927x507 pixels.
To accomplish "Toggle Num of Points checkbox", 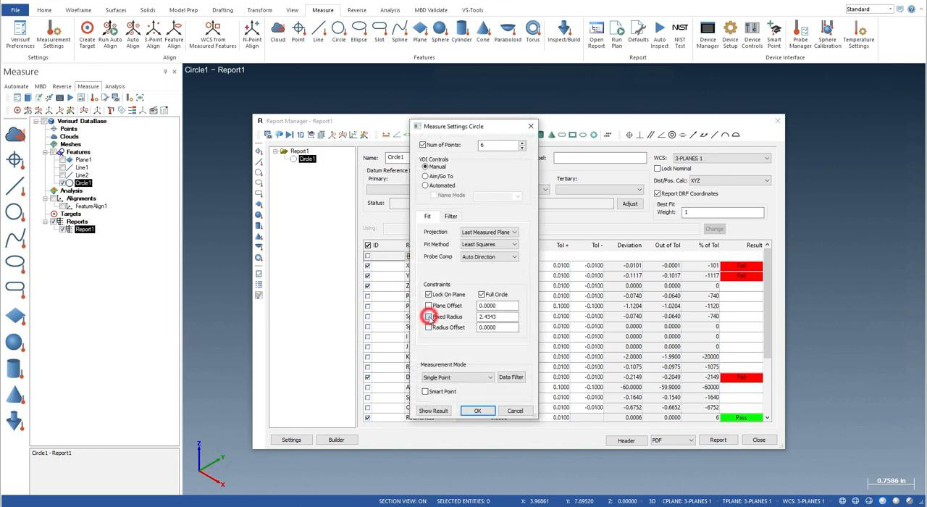I will pos(423,145).
